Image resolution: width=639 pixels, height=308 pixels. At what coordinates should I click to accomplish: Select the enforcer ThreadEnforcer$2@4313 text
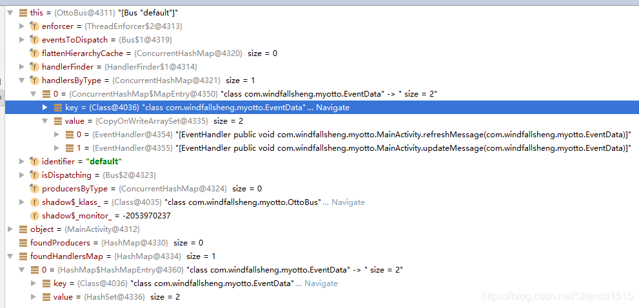[112, 26]
